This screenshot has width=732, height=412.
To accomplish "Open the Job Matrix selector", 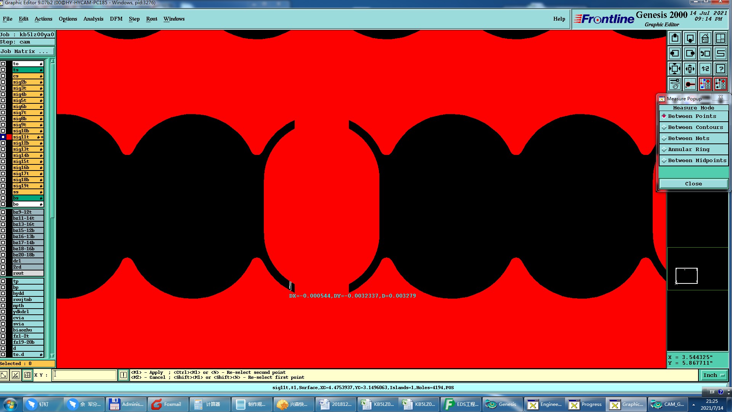I will coord(27,51).
